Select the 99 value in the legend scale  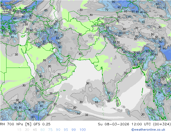pos(74,130)
